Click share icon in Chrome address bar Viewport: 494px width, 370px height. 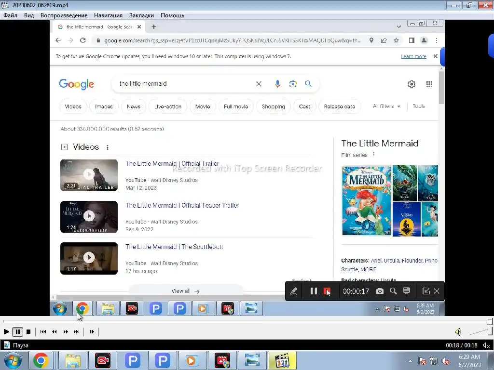[384, 40]
